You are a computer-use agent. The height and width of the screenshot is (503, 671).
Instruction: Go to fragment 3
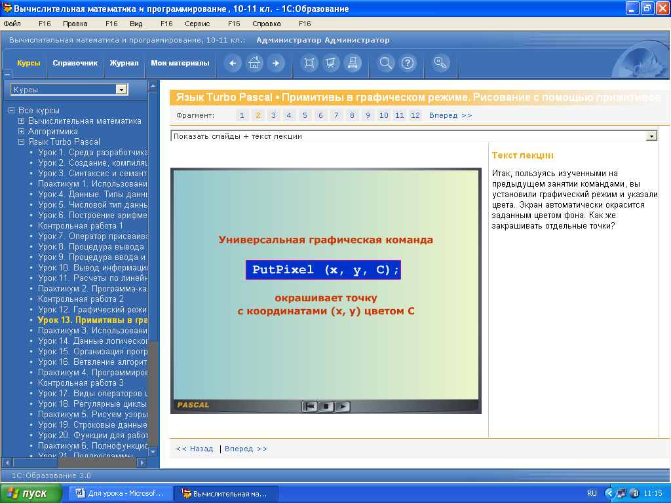(273, 115)
